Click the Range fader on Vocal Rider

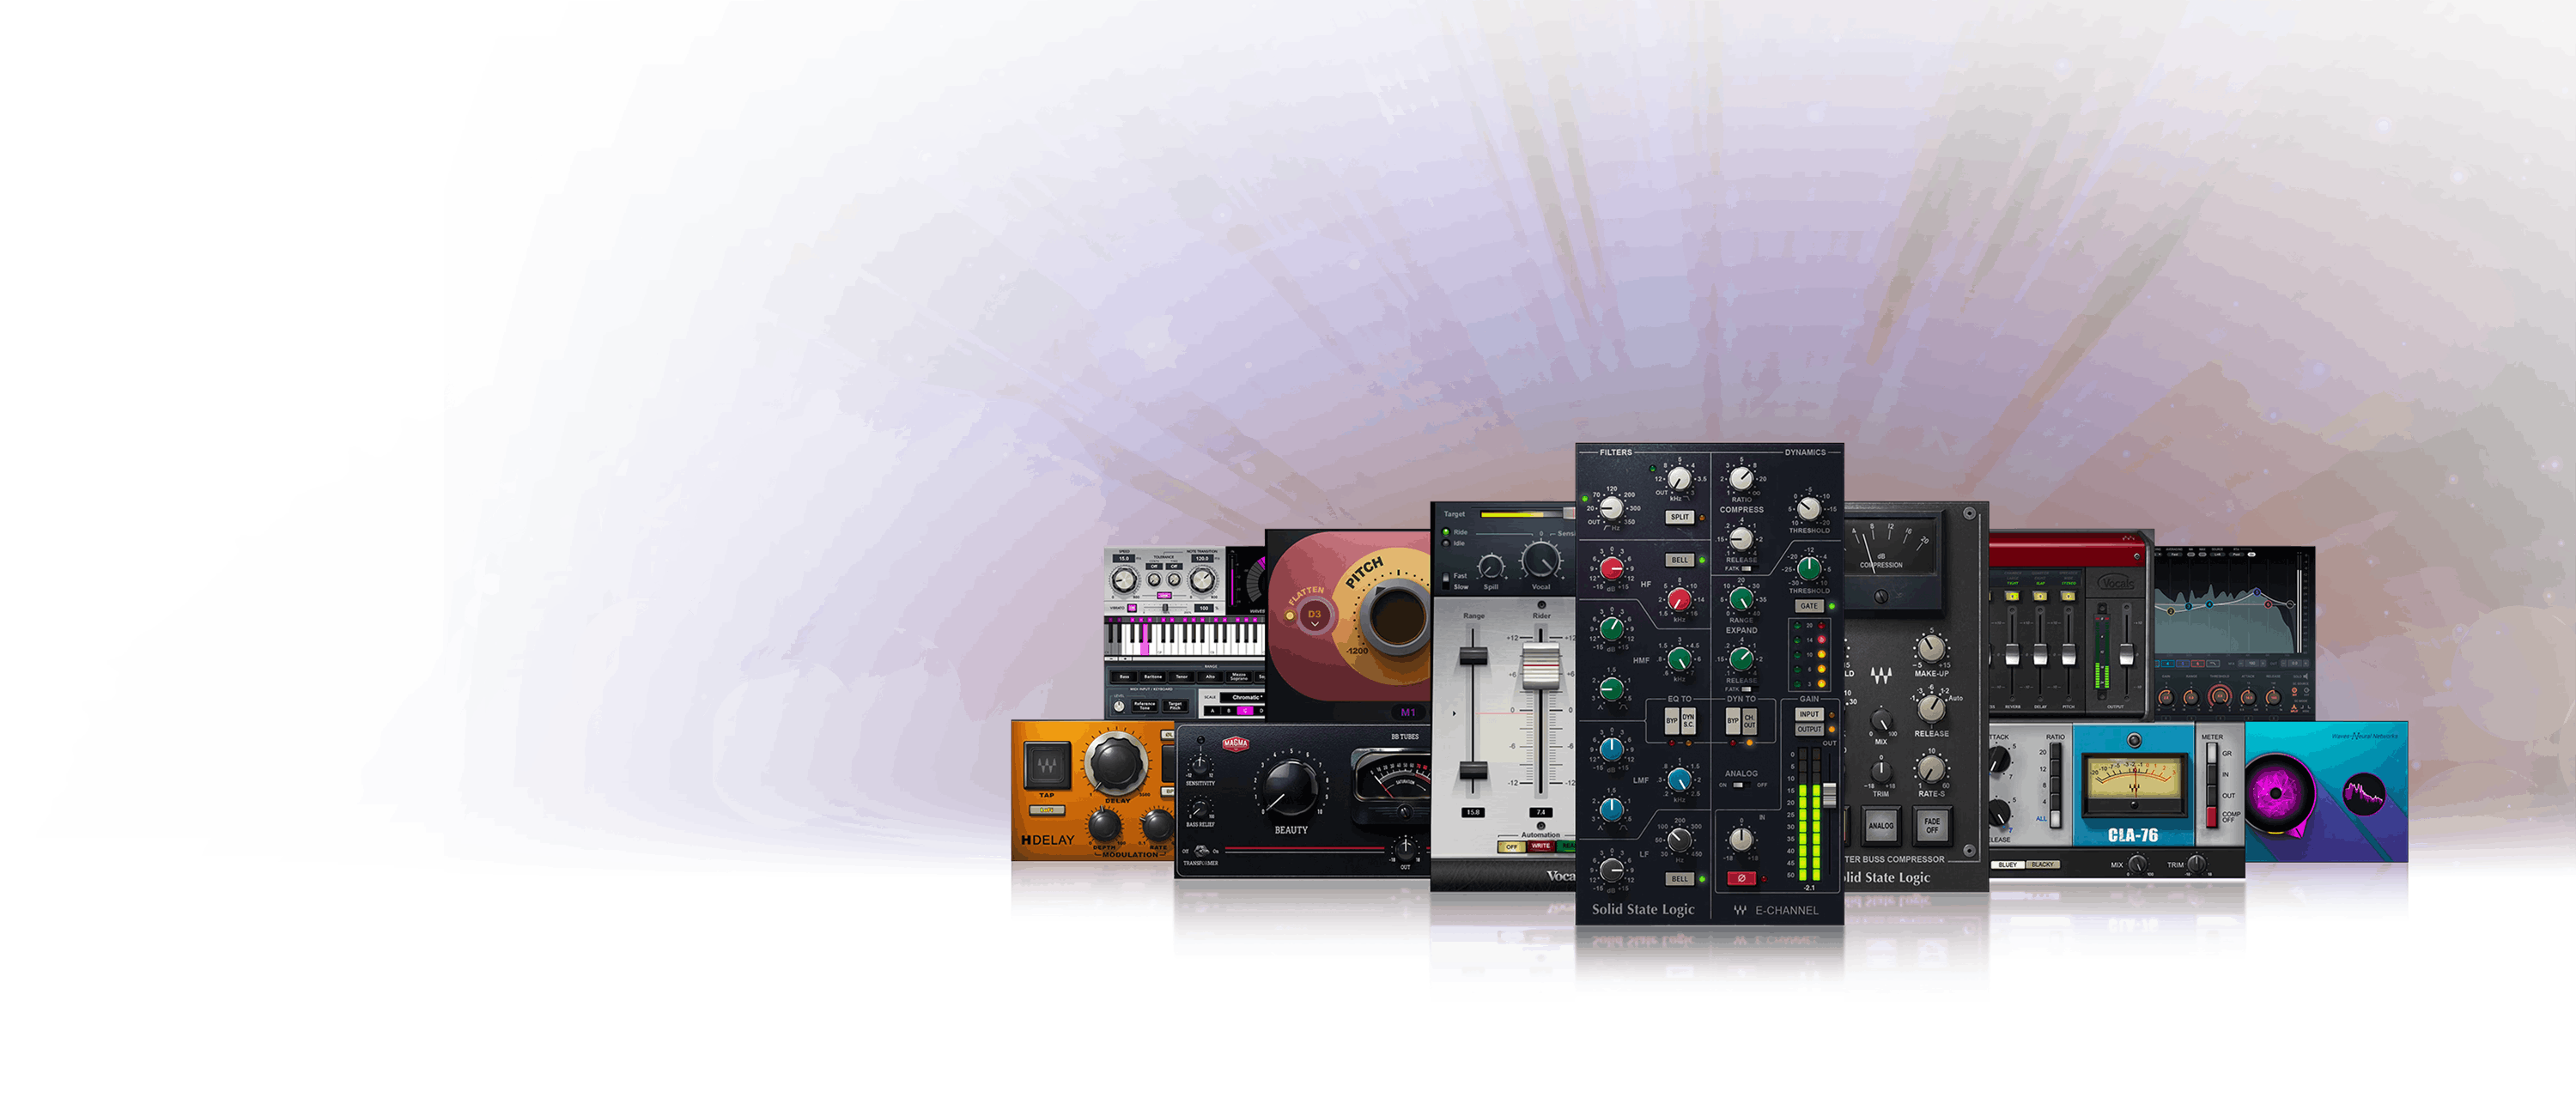pyautogui.click(x=1474, y=656)
